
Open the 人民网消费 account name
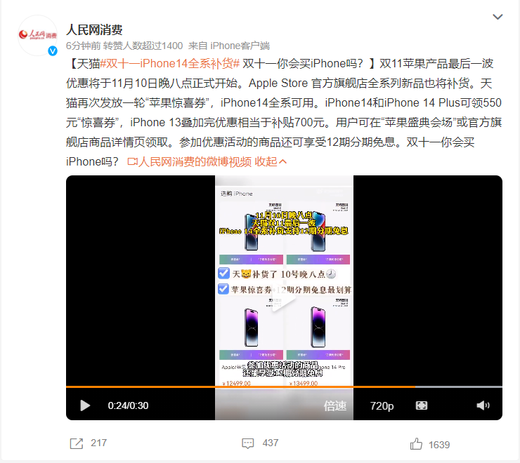[x=95, y=29]
